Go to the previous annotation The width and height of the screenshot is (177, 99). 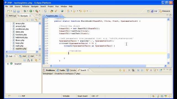point(74,11)
